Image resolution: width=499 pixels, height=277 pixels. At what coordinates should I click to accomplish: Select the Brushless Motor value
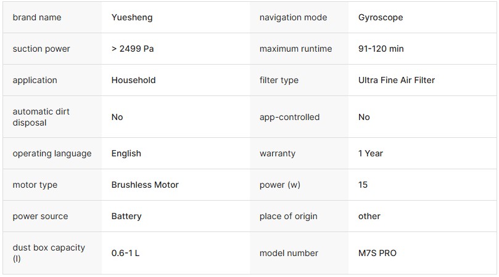tap(145, 185)
